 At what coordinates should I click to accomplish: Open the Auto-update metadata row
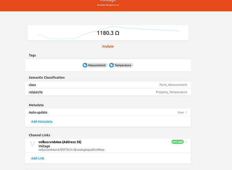coord(108,112)
